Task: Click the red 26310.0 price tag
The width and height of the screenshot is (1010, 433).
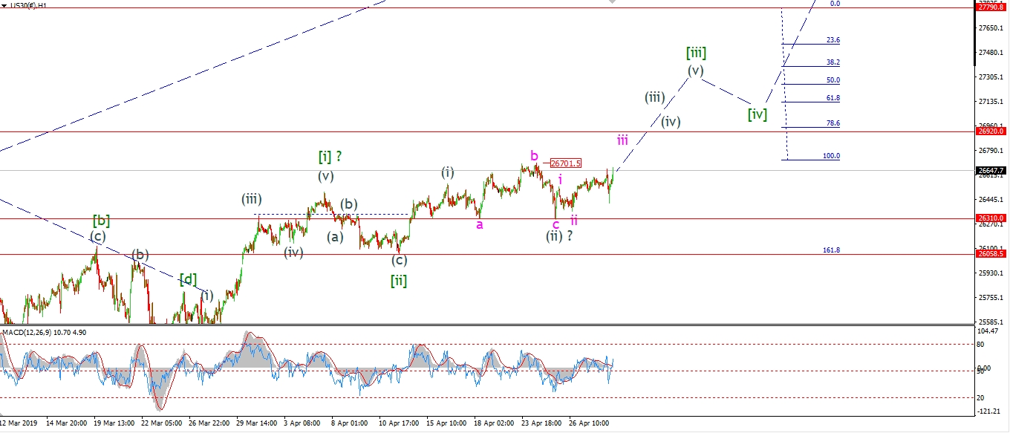Action: pos(991,218)
